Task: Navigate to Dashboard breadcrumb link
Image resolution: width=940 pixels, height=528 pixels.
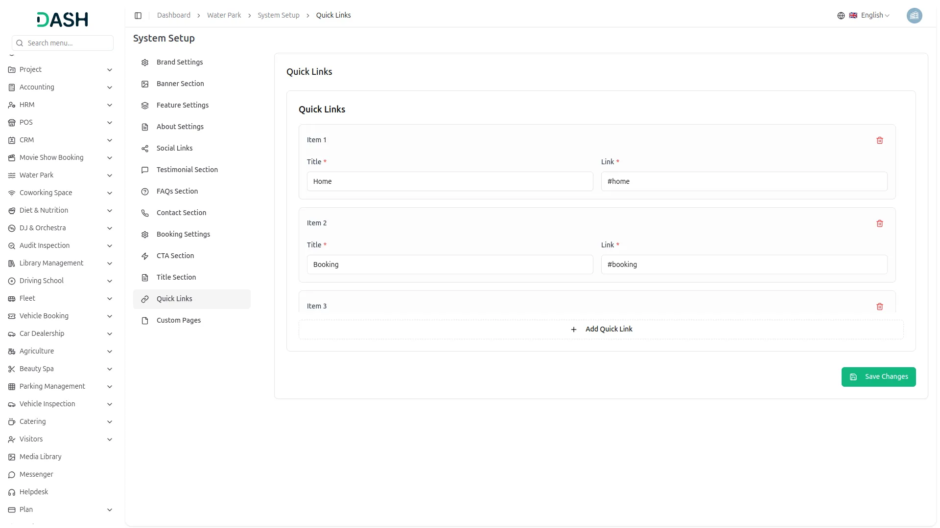Action: coord(173,16)
